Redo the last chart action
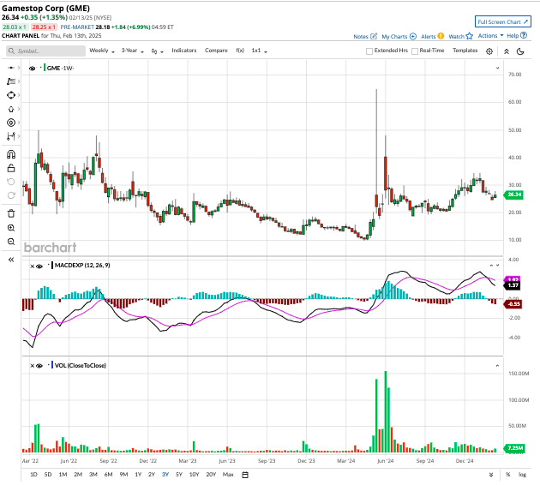The height and width of the screenshot is (485, 540). tap(11, 195)
